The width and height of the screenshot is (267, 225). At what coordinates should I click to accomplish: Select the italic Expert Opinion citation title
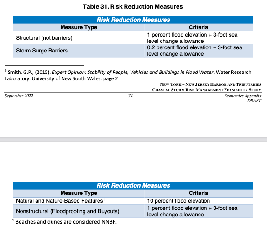pyautogui.click(x=133, y=72)
